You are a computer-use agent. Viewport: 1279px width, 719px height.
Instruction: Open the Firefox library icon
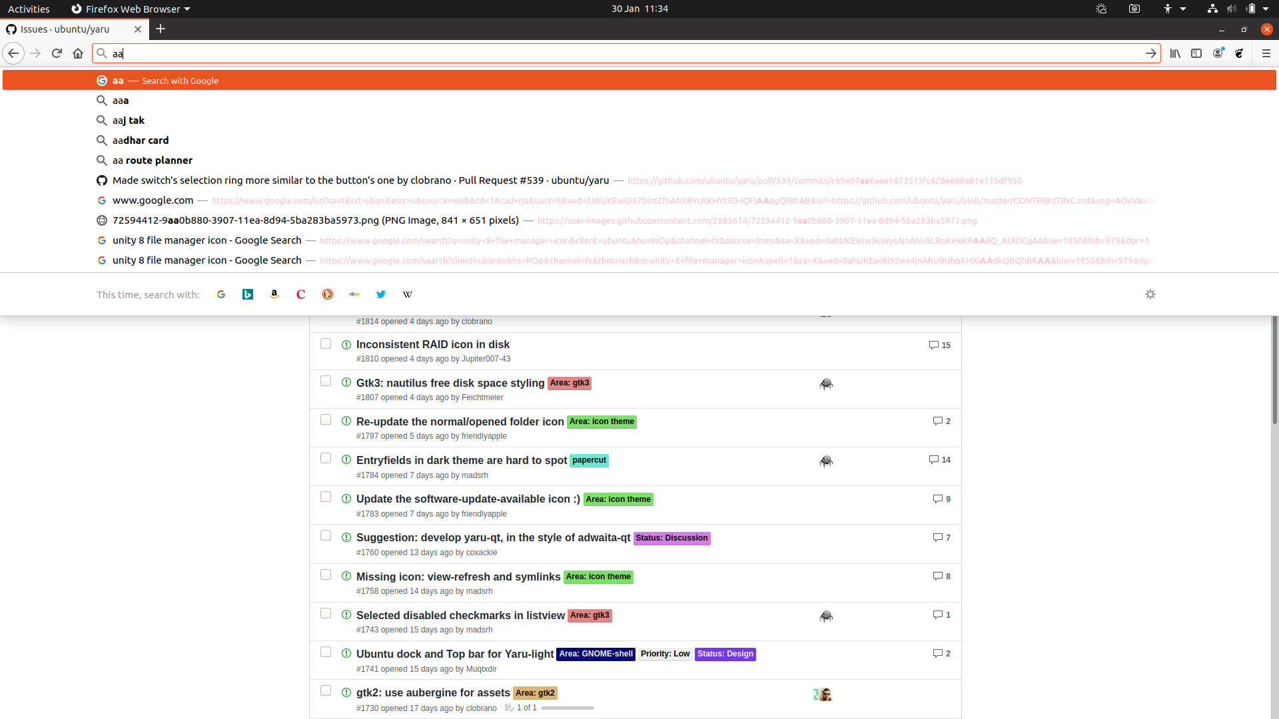tap(1175, 53)
